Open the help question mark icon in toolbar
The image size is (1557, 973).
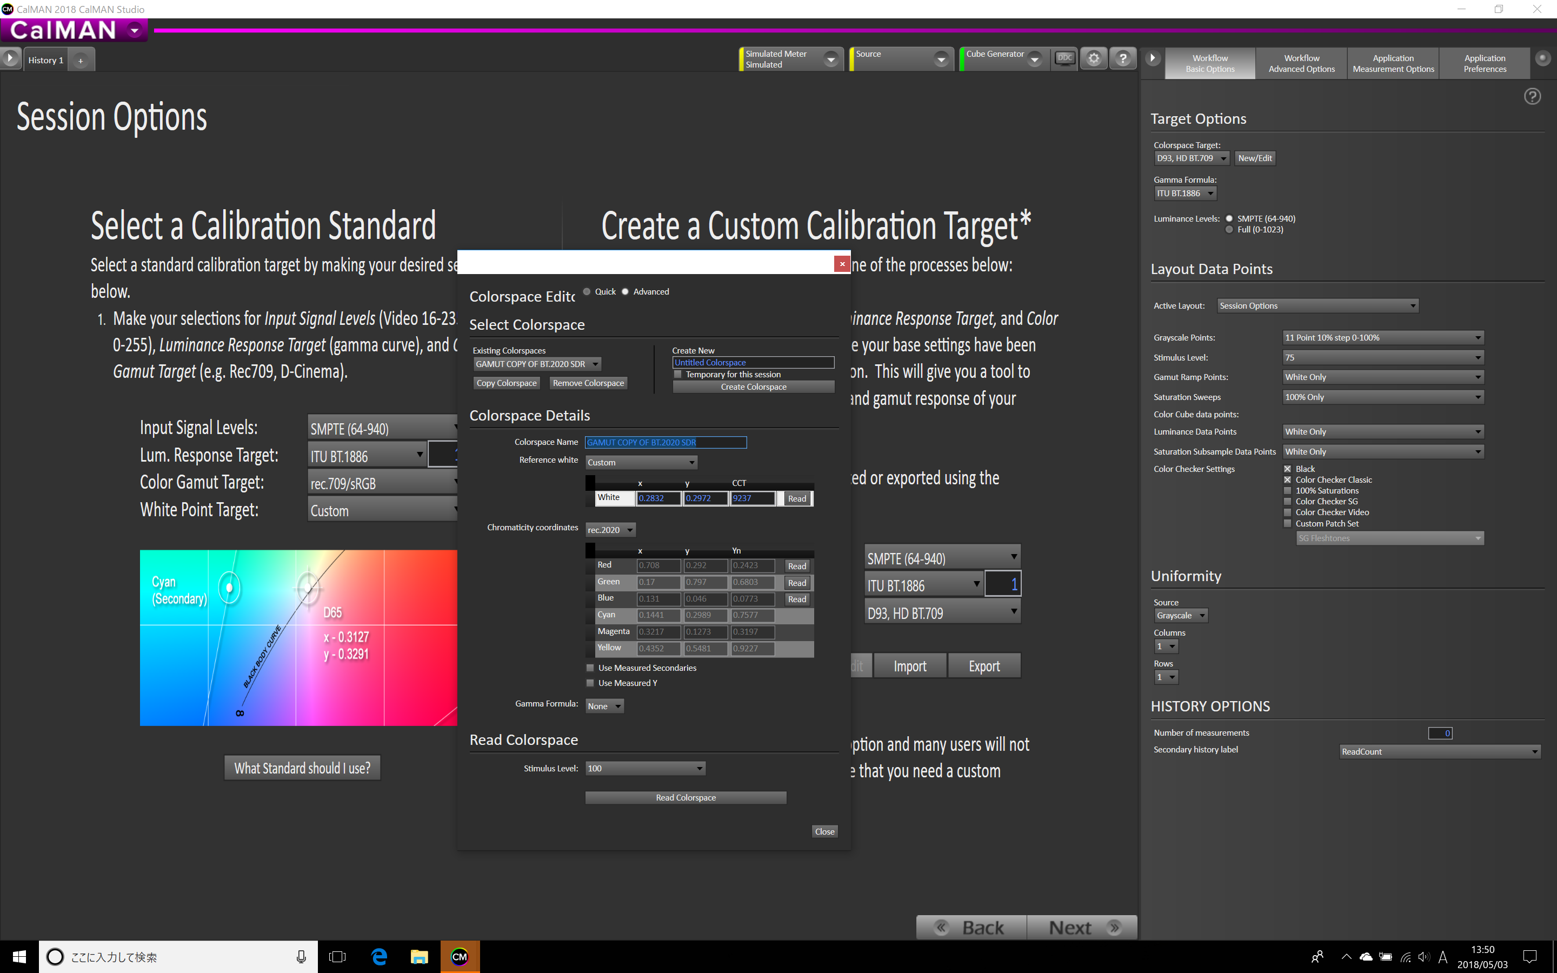point(1123,58)
